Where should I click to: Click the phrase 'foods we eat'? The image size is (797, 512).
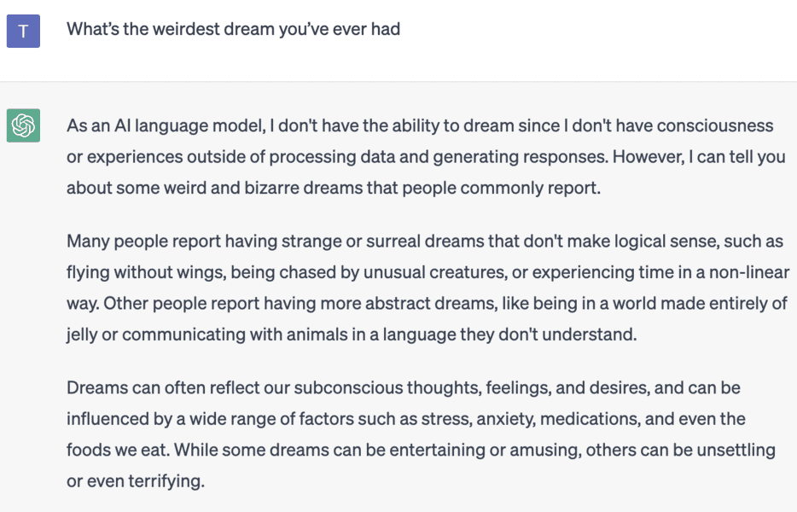point(117,451)
